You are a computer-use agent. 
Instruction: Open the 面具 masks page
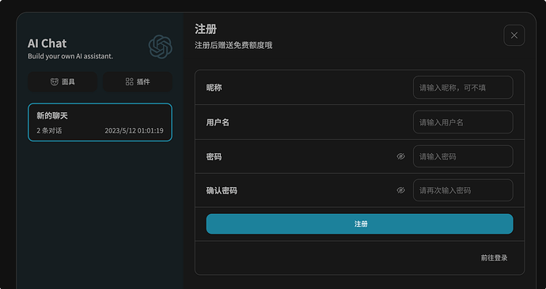point(63,82)
